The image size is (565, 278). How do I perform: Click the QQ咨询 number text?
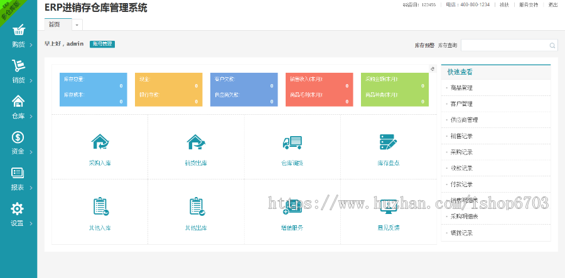(419, 4)
